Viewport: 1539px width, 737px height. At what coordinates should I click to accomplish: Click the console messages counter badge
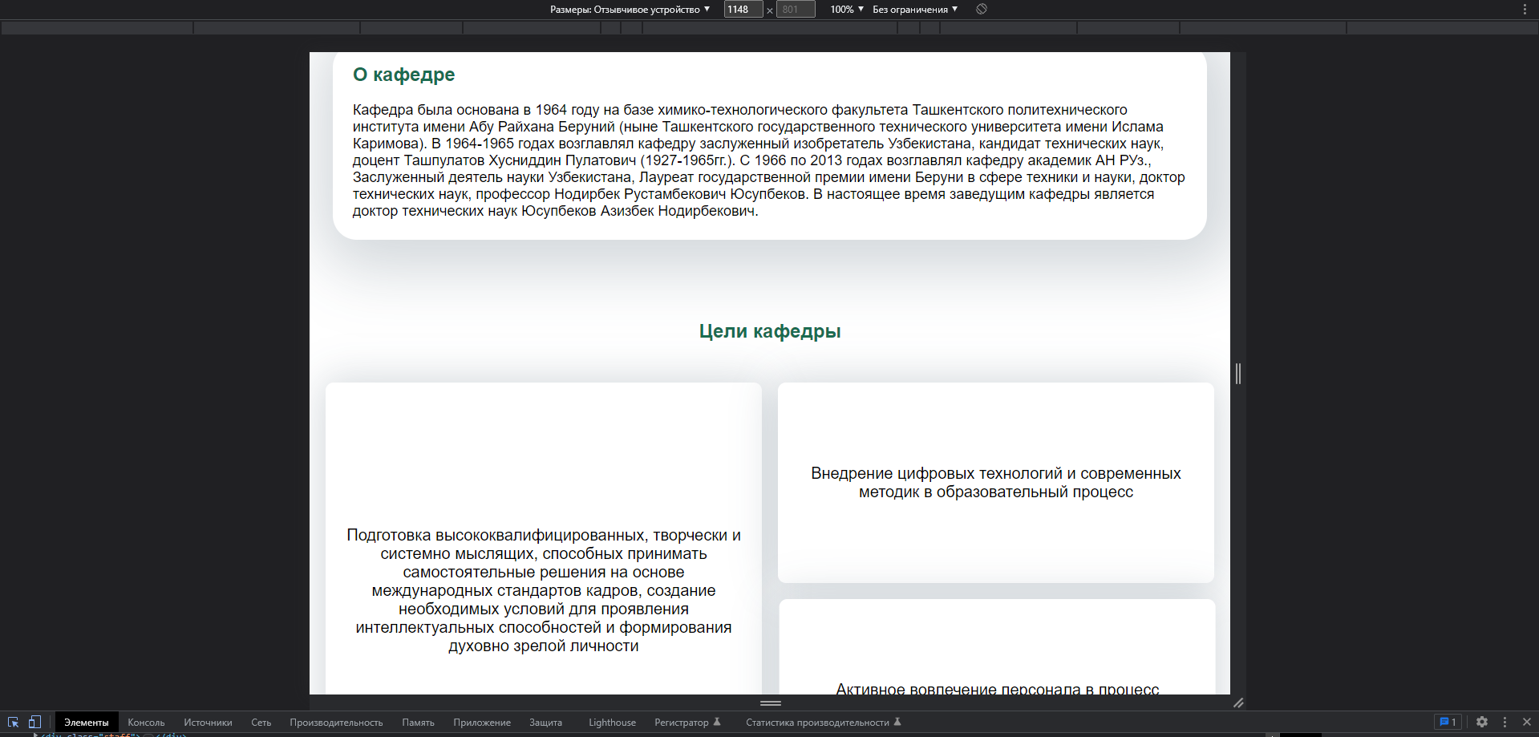pyautogui.click(x=1448, y=722)
